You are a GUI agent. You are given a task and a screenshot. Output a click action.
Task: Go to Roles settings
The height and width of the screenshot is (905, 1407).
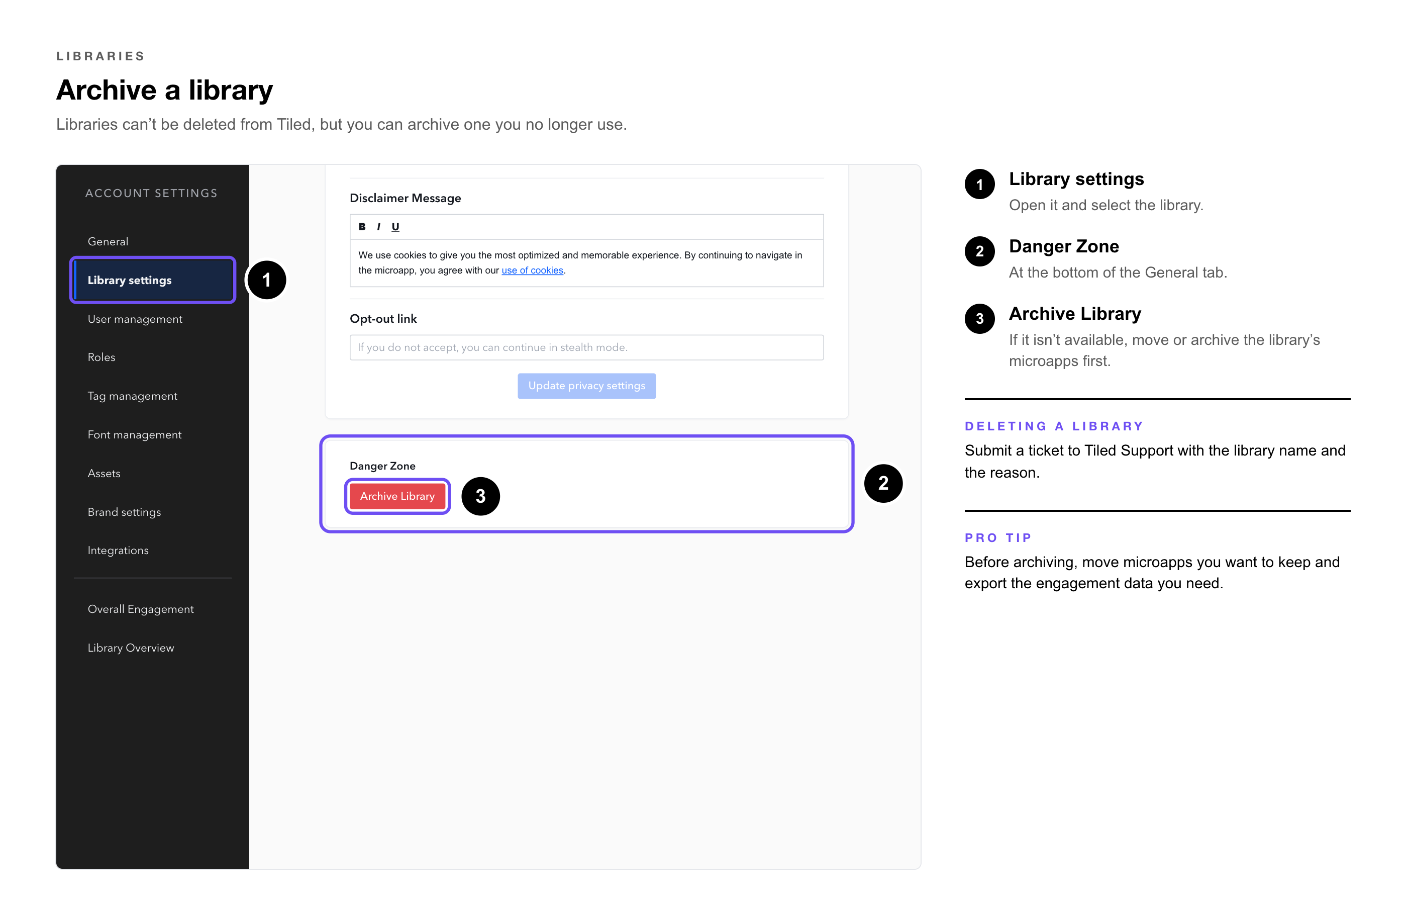coord(101,357)
